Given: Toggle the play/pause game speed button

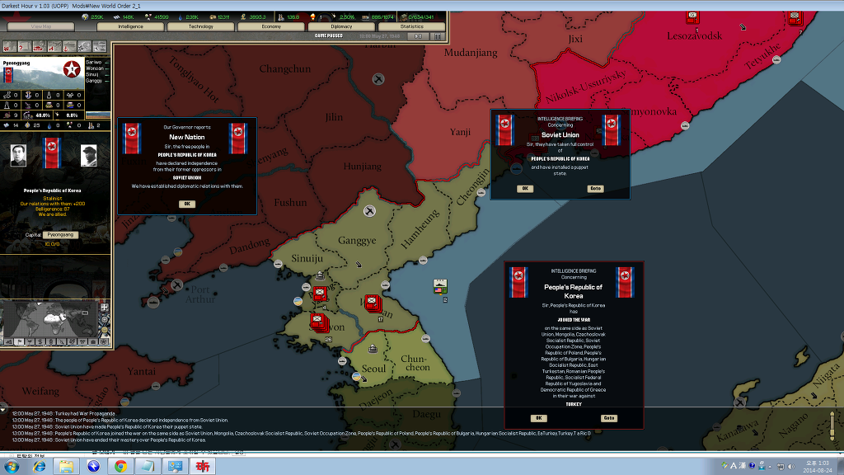Looking at the screenshot, I should tap(418, 36).
